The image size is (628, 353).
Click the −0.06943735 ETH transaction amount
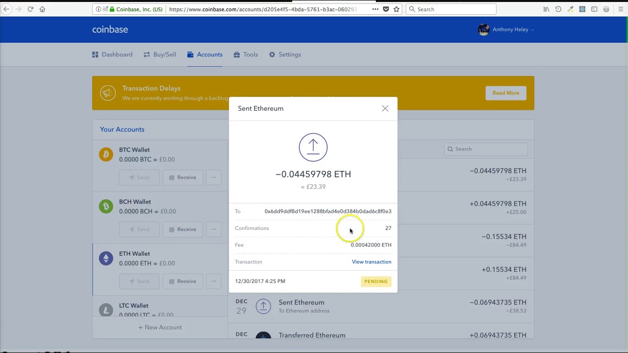pos(498,303)
